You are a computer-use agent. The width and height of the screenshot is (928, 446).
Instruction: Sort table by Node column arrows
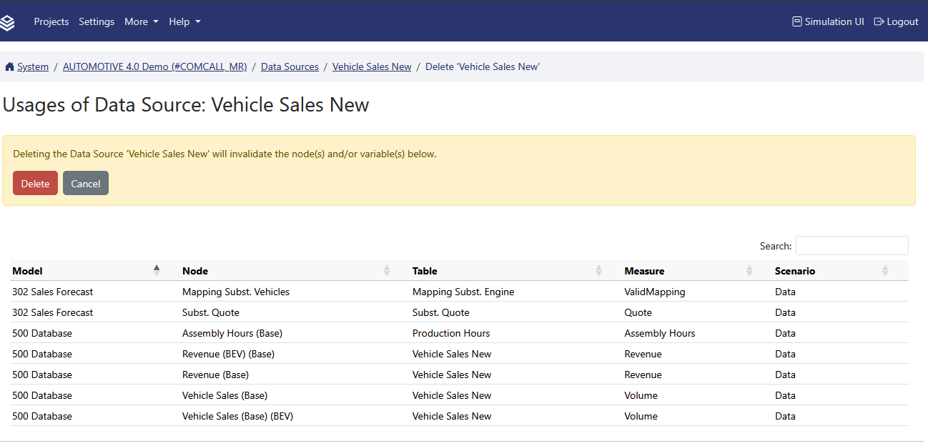click(x=387, y=270)
